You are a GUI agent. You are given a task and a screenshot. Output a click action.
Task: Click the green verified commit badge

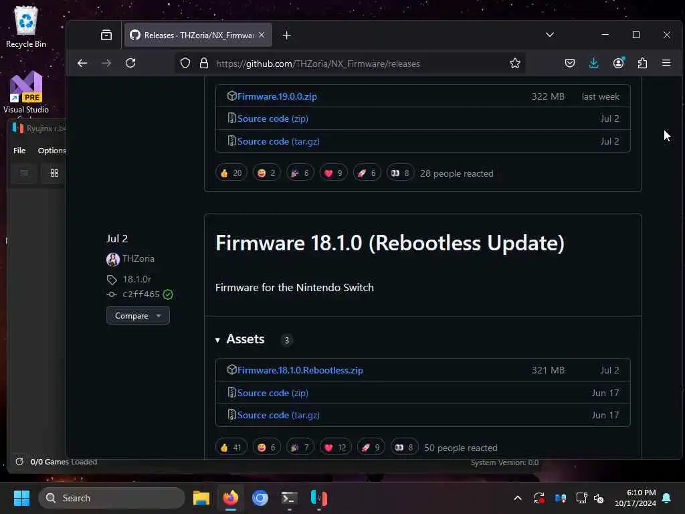coord(168,294)
